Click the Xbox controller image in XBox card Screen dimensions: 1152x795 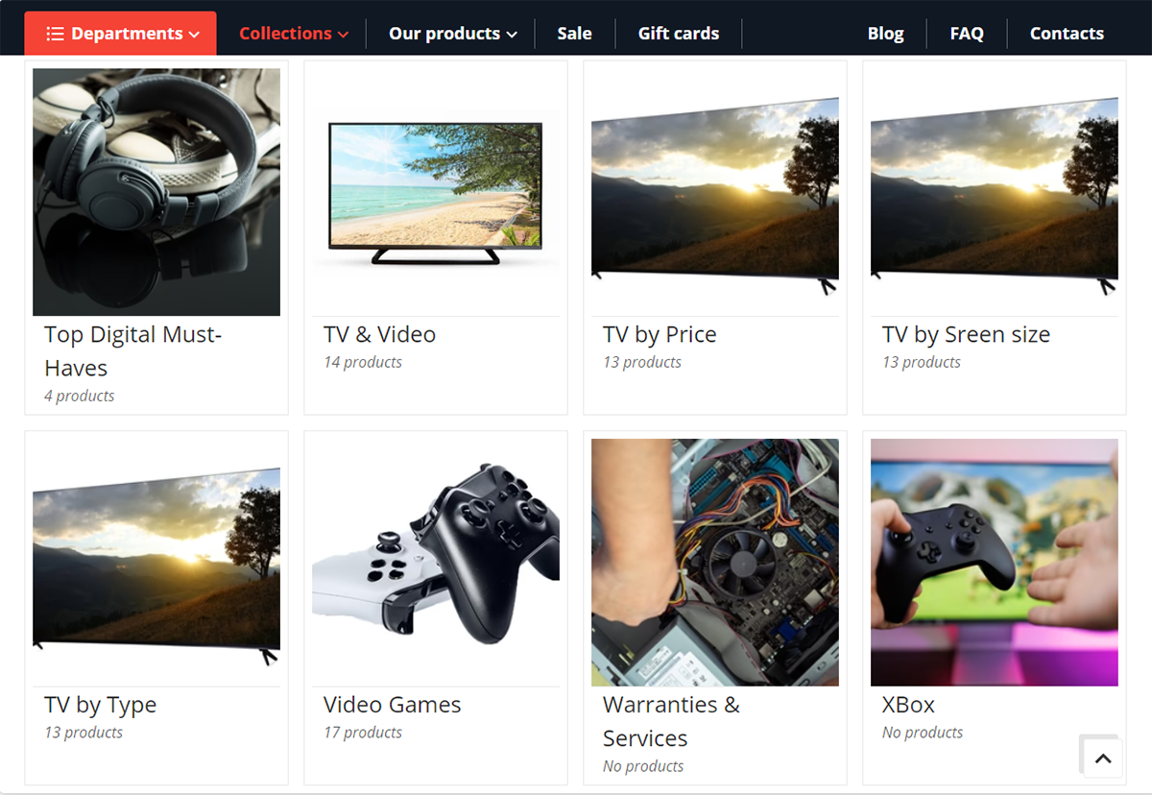[x=994, y=562]
